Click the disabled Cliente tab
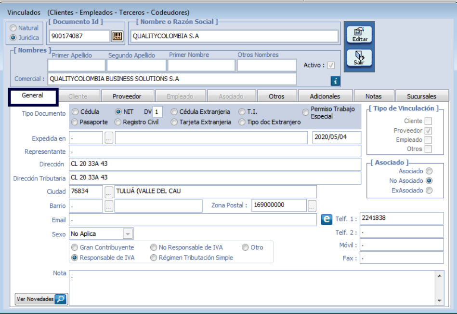This screenshot has height=314, width=457. click(78, 96)
